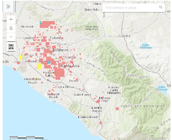The image size is (172, 140).
Task: Select the blue parcel below Garden Grove label
Action: (49, 62)
